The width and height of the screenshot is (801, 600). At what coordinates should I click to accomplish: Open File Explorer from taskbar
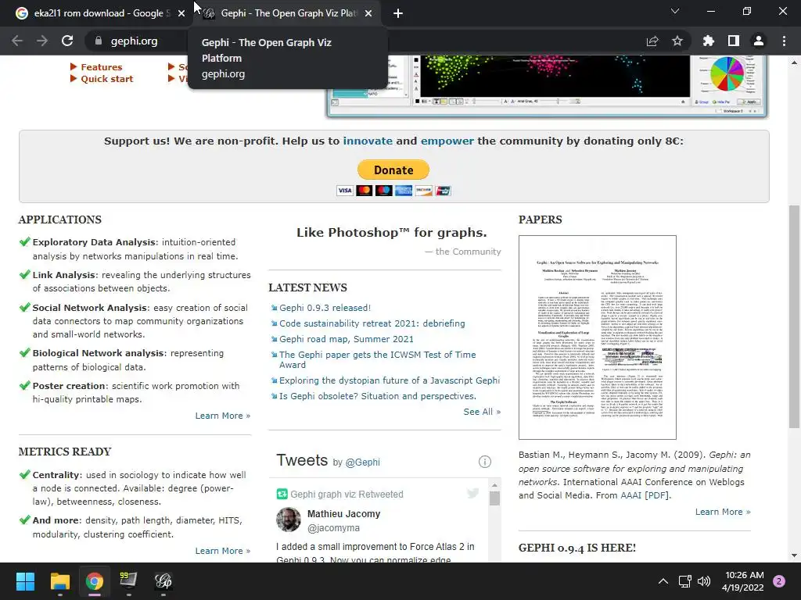59,581
